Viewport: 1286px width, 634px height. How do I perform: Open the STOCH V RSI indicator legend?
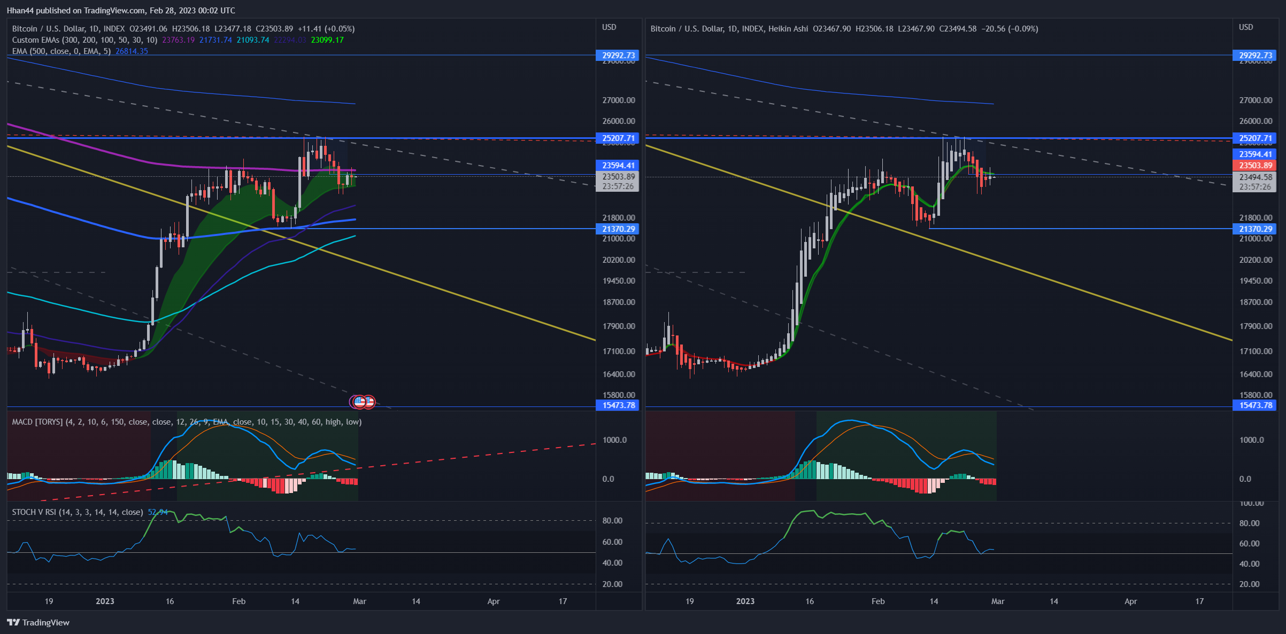pyautogui.click(x=78, y=512)
